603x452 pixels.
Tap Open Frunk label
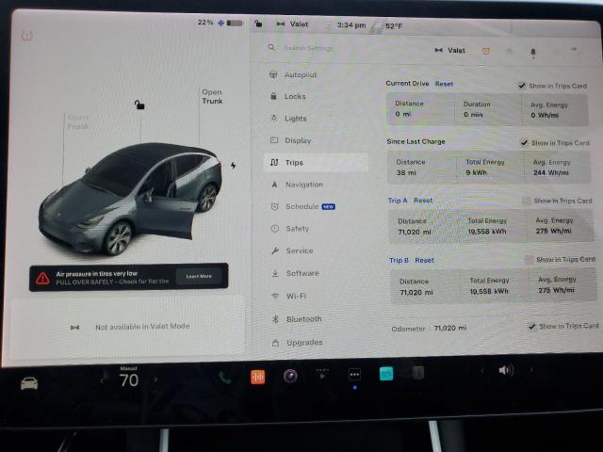[78, 121]
